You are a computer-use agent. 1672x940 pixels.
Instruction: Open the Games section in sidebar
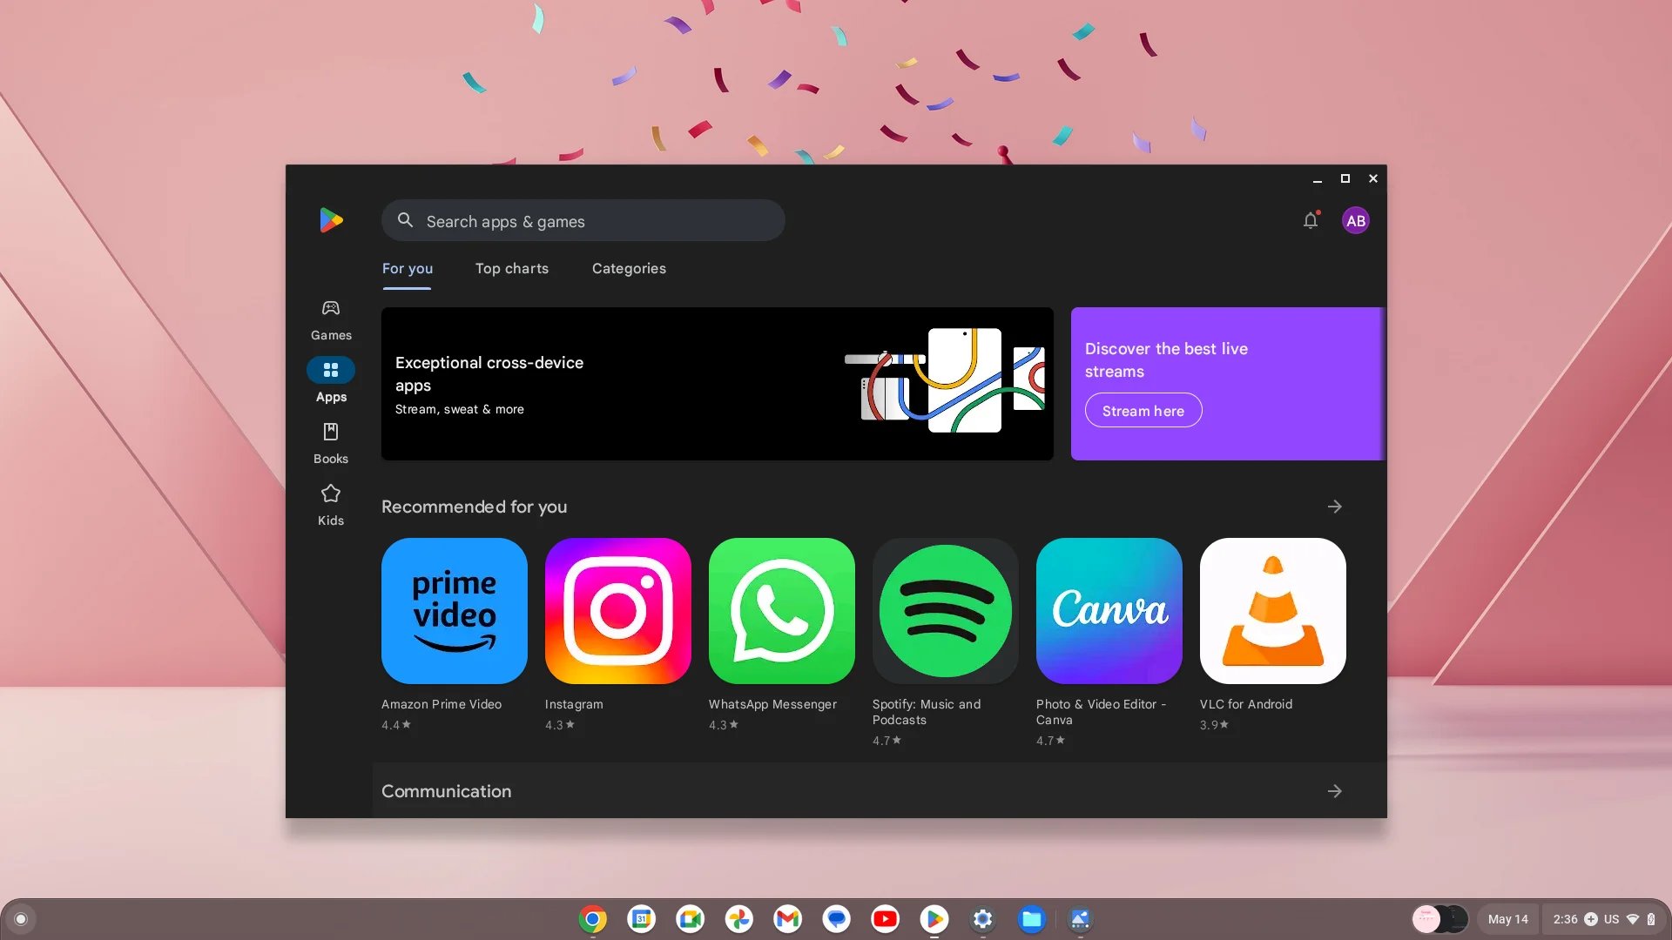(x=331, y=319)
